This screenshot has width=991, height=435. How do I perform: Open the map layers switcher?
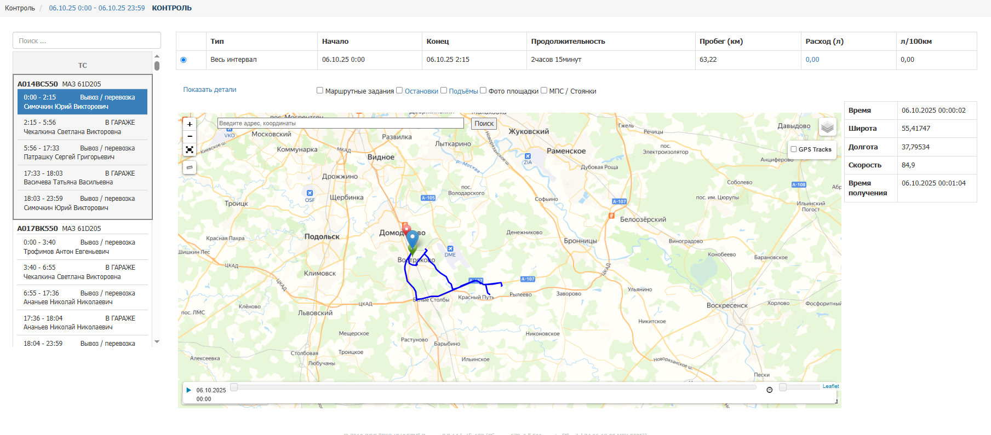tap(827, 127)
